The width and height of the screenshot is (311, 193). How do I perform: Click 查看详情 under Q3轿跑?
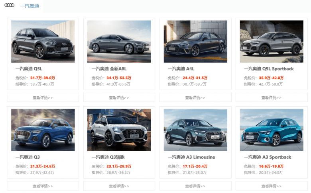[119, 186]
